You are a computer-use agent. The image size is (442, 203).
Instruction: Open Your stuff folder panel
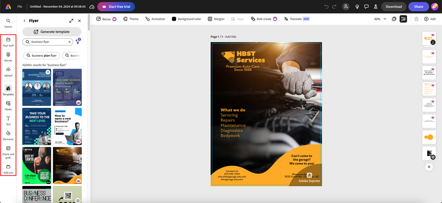coord(8,42)
